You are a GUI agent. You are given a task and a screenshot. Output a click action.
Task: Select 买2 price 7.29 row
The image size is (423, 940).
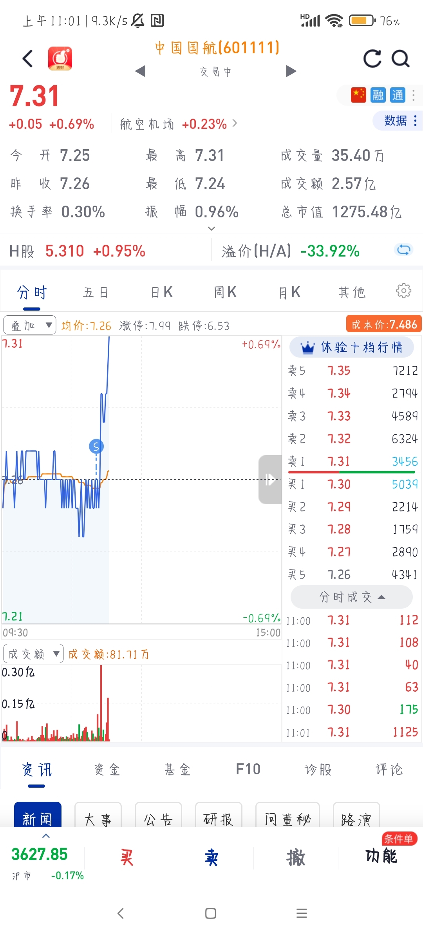352,507
